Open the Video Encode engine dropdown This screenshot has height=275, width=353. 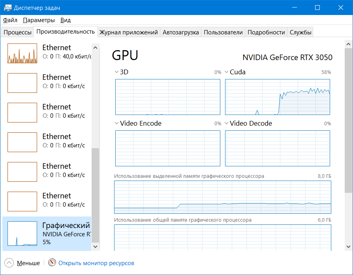pos(116,123)
